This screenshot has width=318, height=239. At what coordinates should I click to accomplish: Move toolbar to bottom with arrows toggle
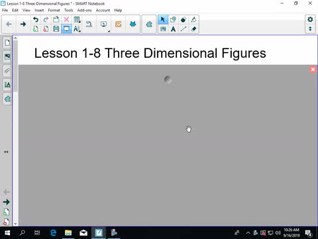click(x=310, y=29)
